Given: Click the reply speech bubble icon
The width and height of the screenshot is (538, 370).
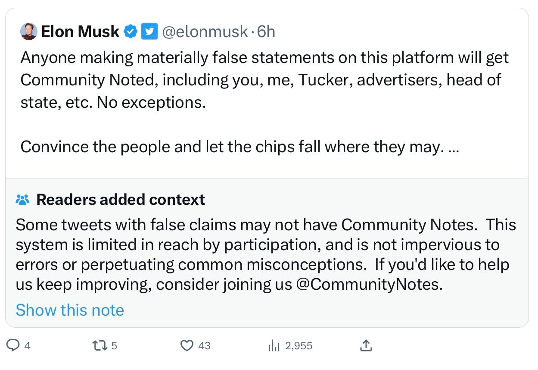Looking at the screenshot, I should 14,345.
